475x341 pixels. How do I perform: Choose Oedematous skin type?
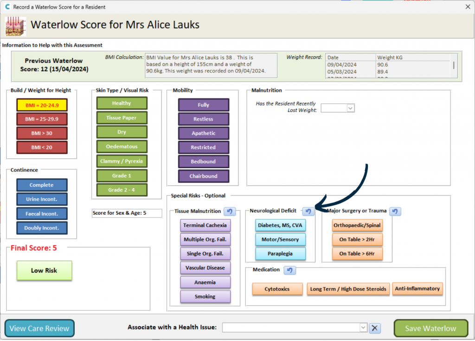tap(122, 146)
